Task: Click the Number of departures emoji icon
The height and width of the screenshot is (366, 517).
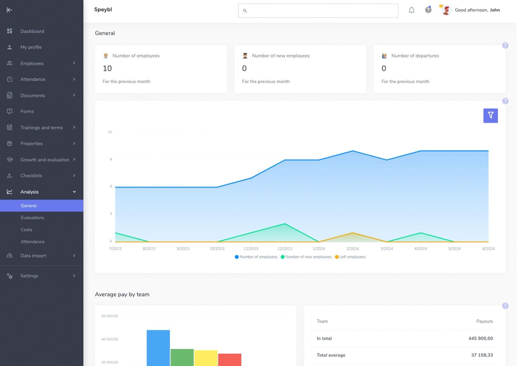Action: coord(384,56)
